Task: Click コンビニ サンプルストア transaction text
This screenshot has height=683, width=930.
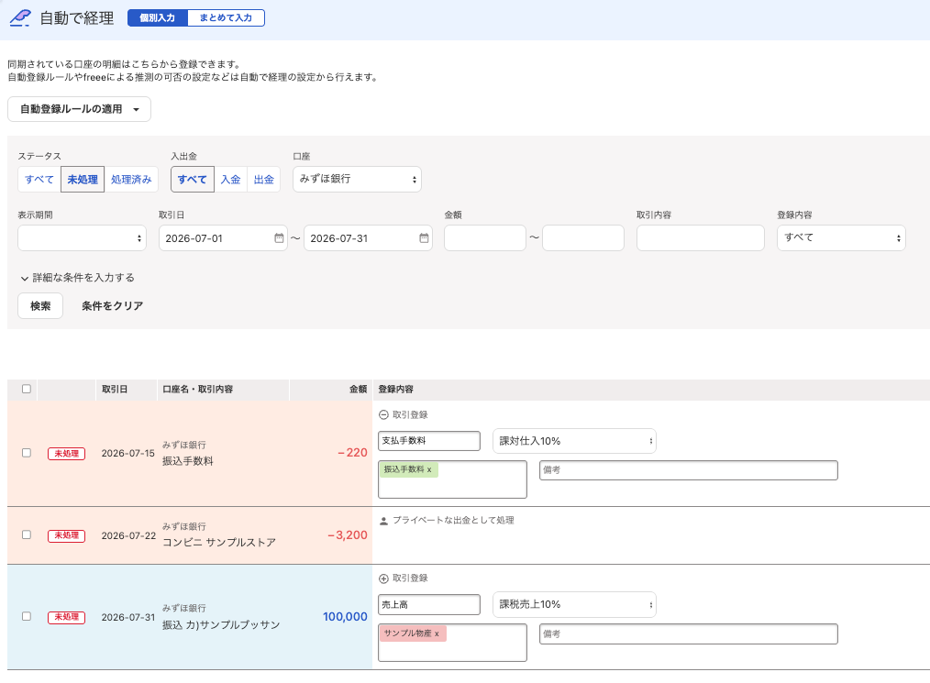Action: [x=219, y=543]
